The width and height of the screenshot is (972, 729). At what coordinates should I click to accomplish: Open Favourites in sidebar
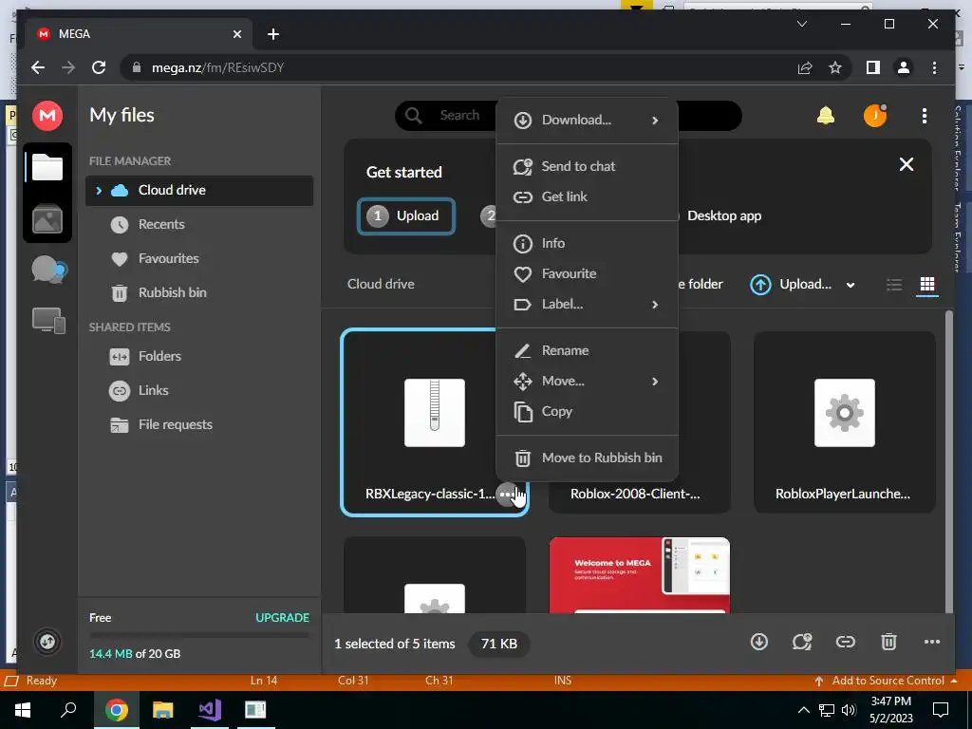pyautogui.click(x=199, y=258)
